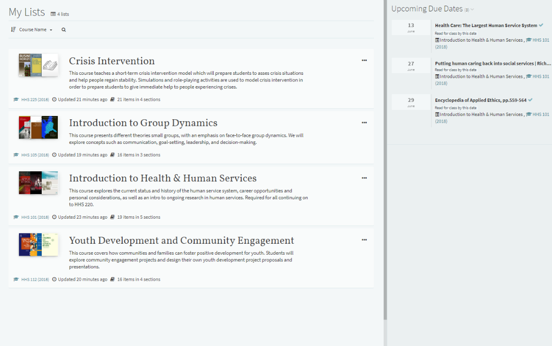
Task: Click the HHS 105 (2018) course link
Action: pos(35,155)
